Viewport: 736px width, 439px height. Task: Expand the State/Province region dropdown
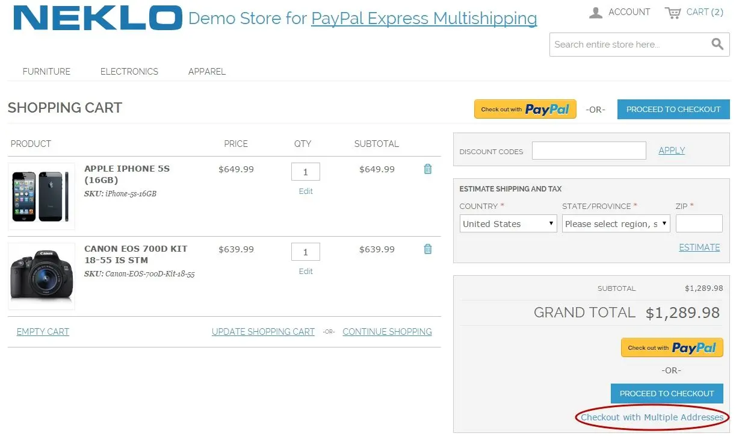[x=616, y=223]
